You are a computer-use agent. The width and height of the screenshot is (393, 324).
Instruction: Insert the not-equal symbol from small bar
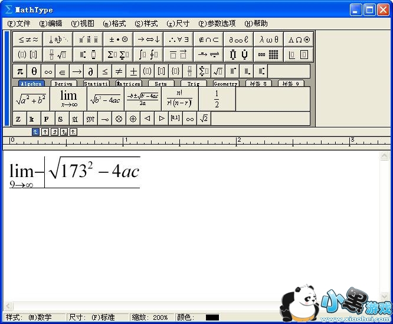tap(119, 71)
